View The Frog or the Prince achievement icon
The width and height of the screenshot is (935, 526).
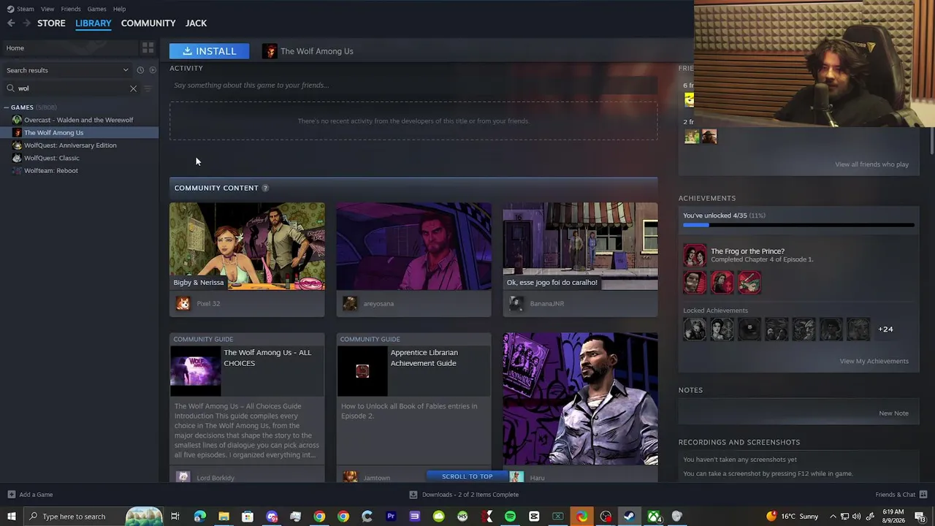coord(695,255)
